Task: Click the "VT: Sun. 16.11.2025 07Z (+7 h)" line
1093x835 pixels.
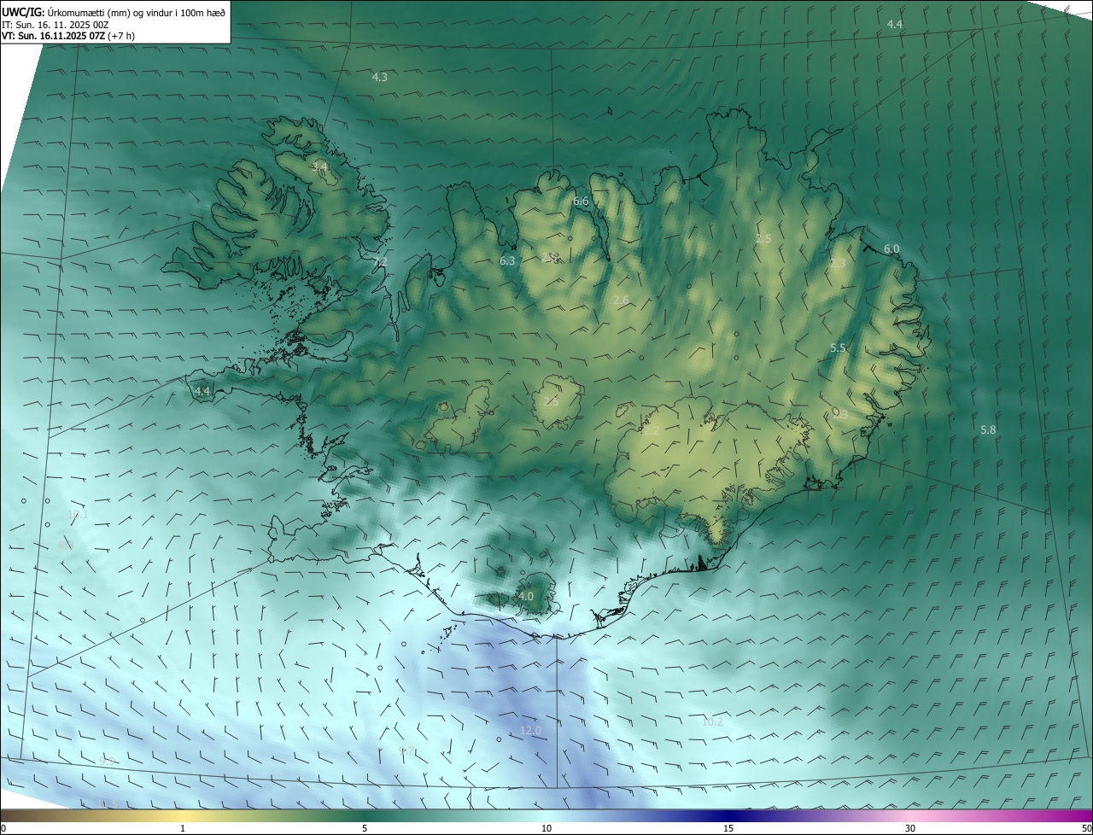Action: click(68, 36)
